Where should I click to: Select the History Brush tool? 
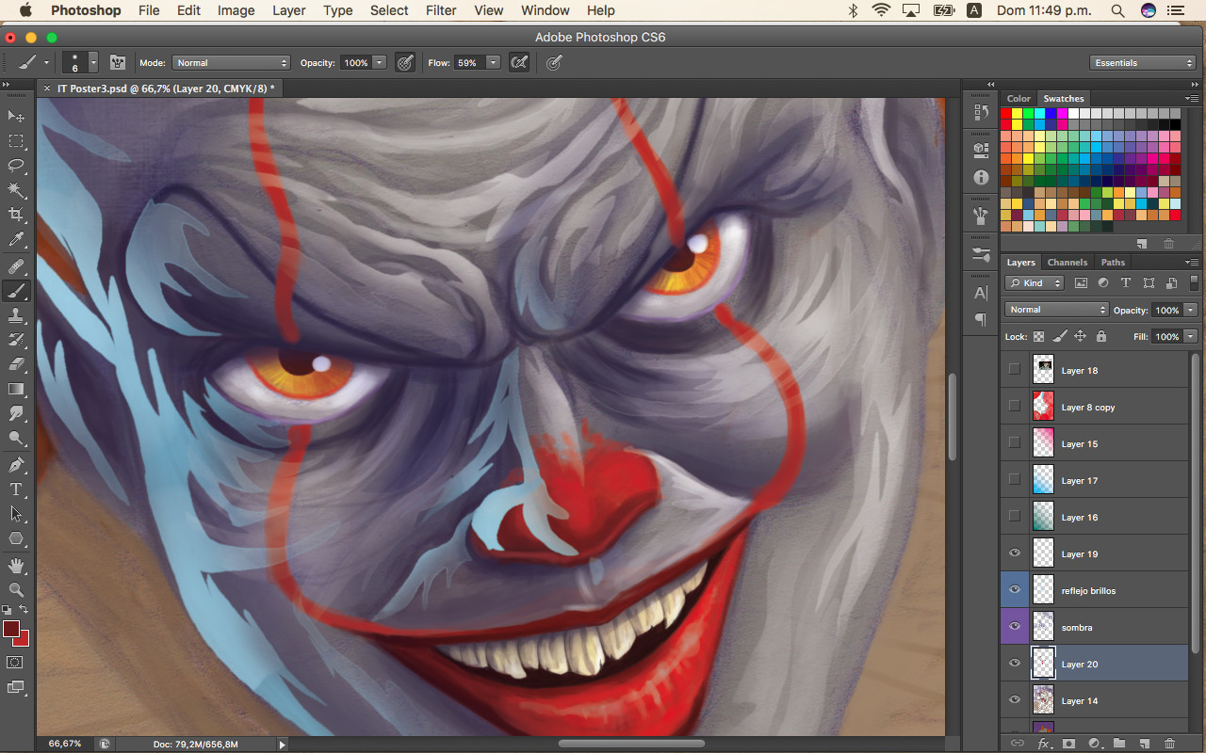16,340
